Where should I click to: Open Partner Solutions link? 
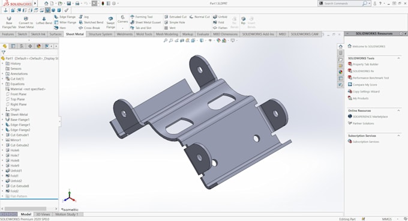pos(363,123)
